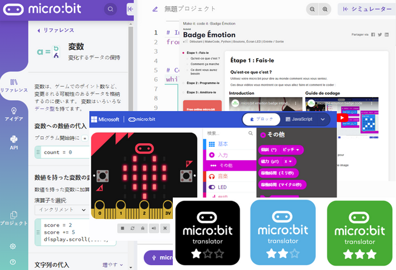Image resolution: width=396 pixels, height=270 pixels.
Task: Click the simulator logo touch sensor
Action: tap(144, 148)
